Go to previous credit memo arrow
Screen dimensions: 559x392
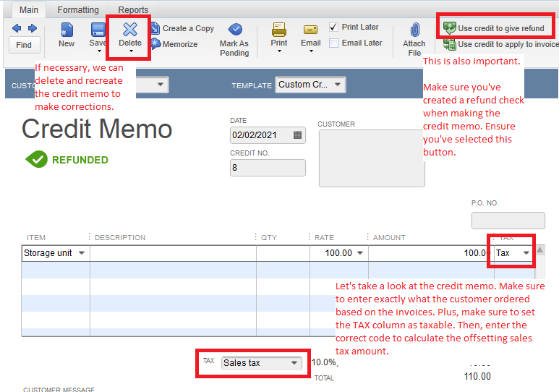click(17, 28)
